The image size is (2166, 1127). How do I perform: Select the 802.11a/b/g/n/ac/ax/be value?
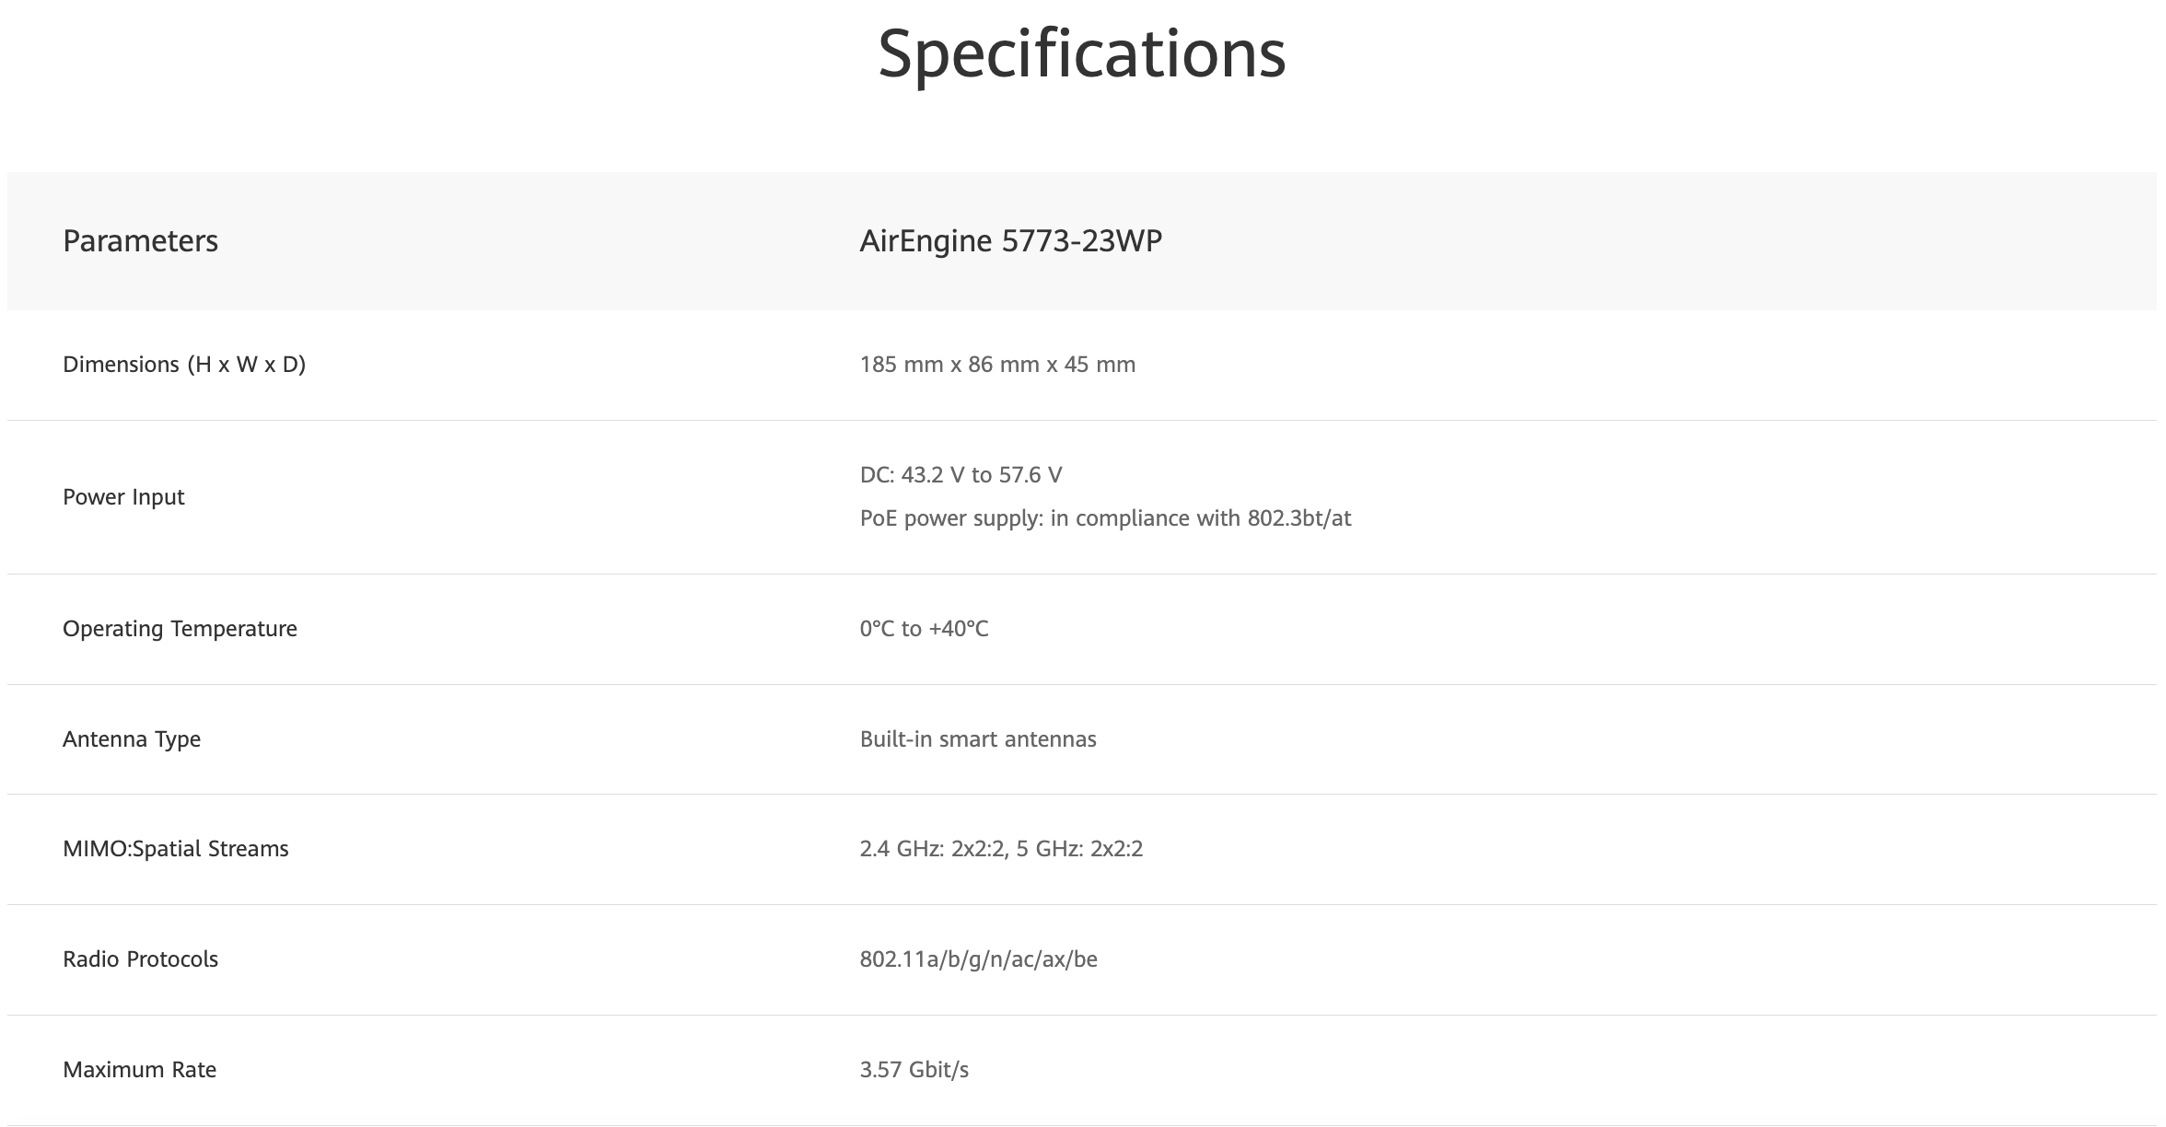pos(978,959)
